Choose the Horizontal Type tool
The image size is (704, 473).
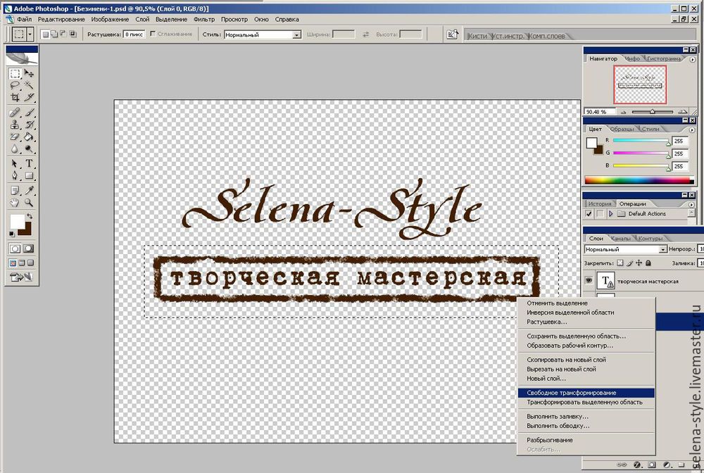tap(29, 163)
